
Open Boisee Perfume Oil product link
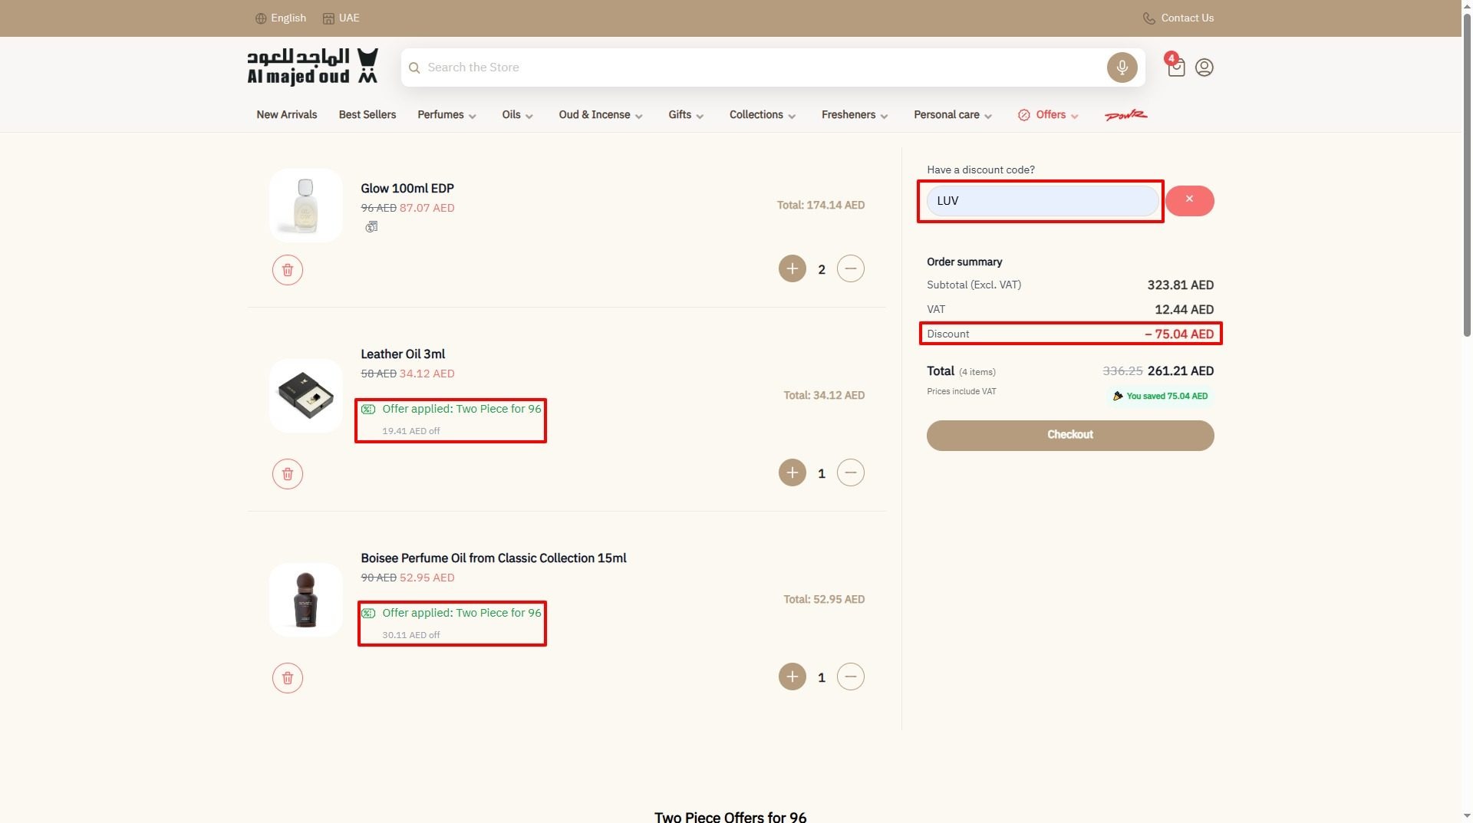point(493,558)
